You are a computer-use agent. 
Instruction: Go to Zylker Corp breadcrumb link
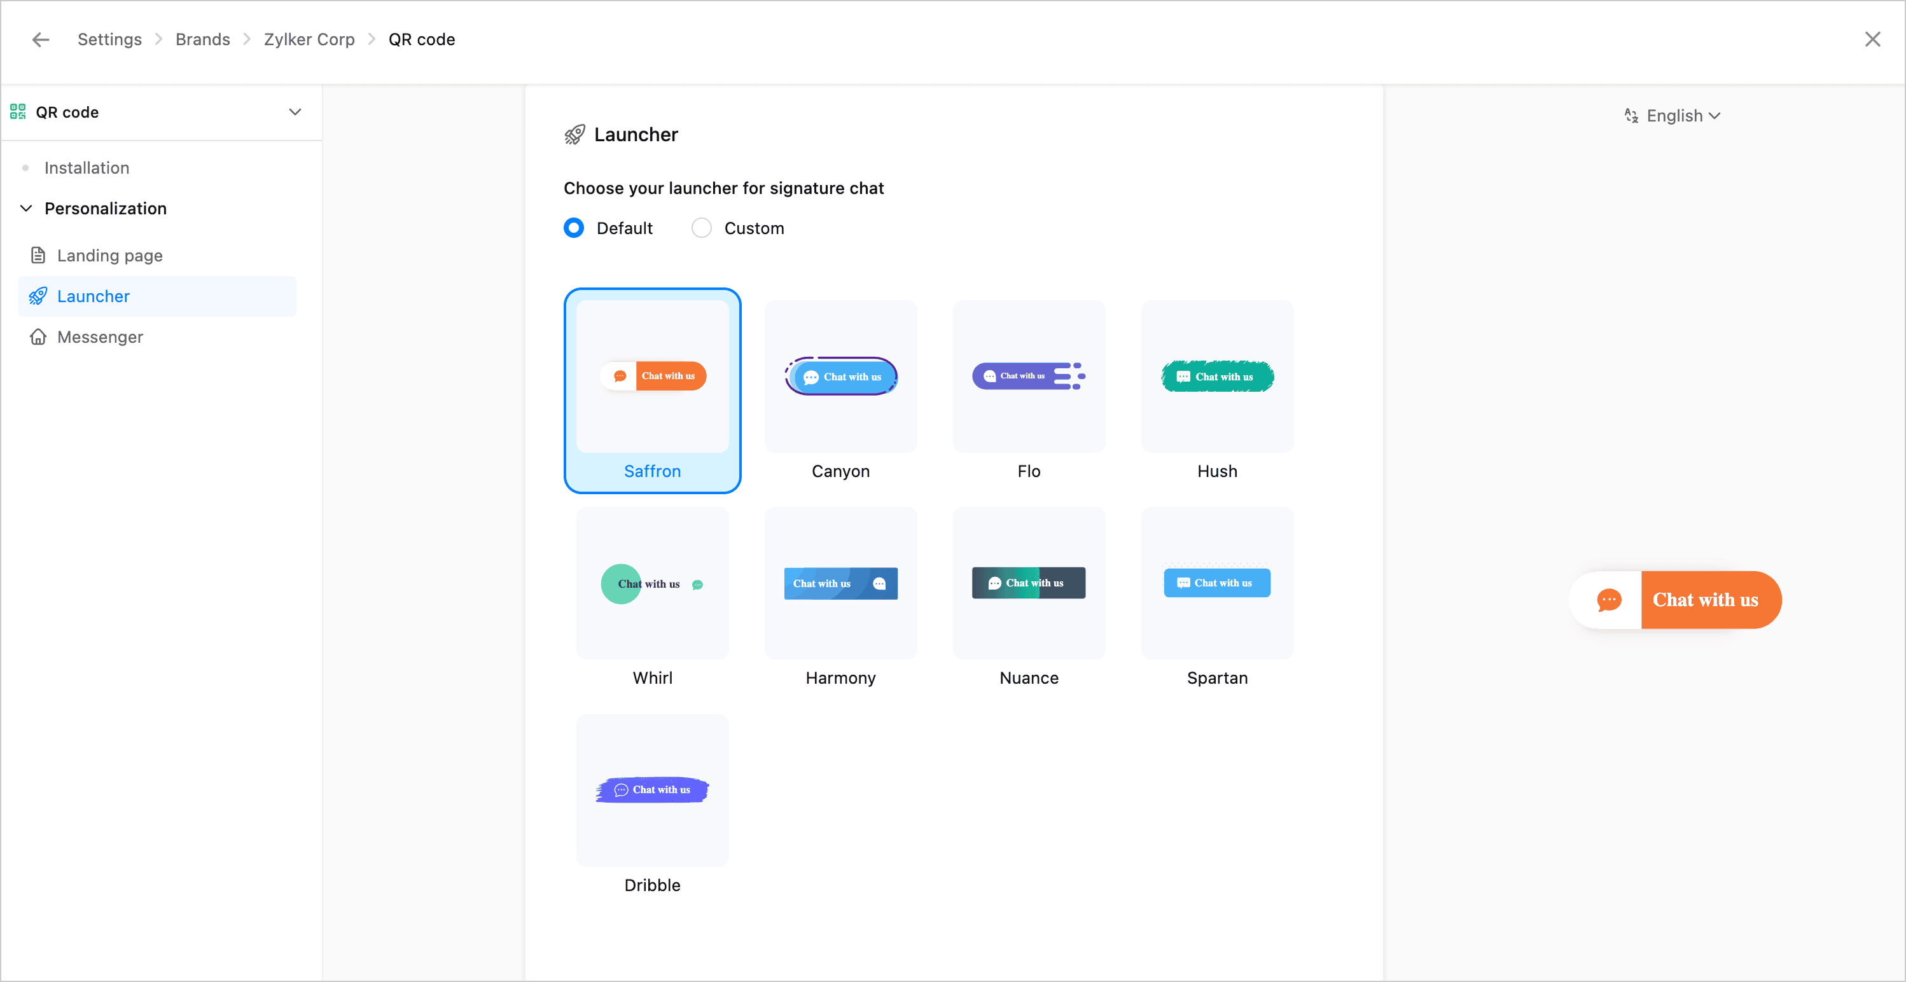309,39
